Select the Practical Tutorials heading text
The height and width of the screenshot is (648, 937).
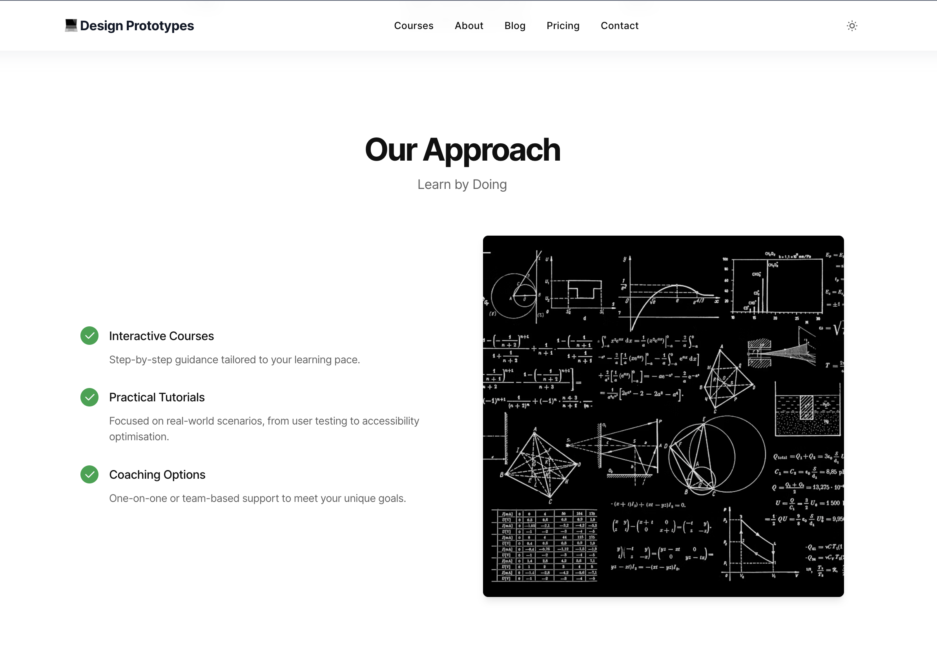[x=157, y=397]
